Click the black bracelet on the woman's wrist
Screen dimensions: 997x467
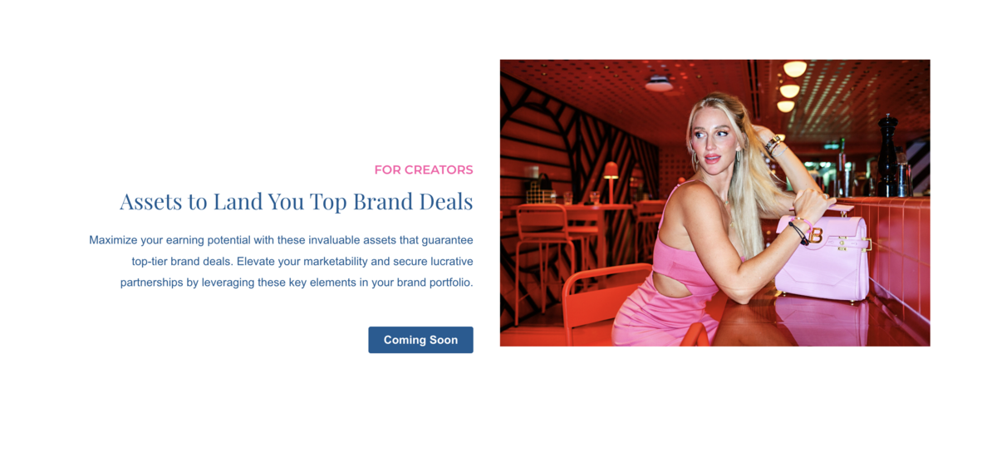[x=799, y=232]
